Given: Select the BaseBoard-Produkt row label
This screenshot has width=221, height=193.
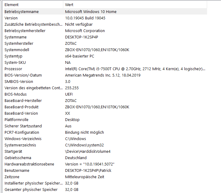Looking at the screenshot, I should tap(21, 107).
